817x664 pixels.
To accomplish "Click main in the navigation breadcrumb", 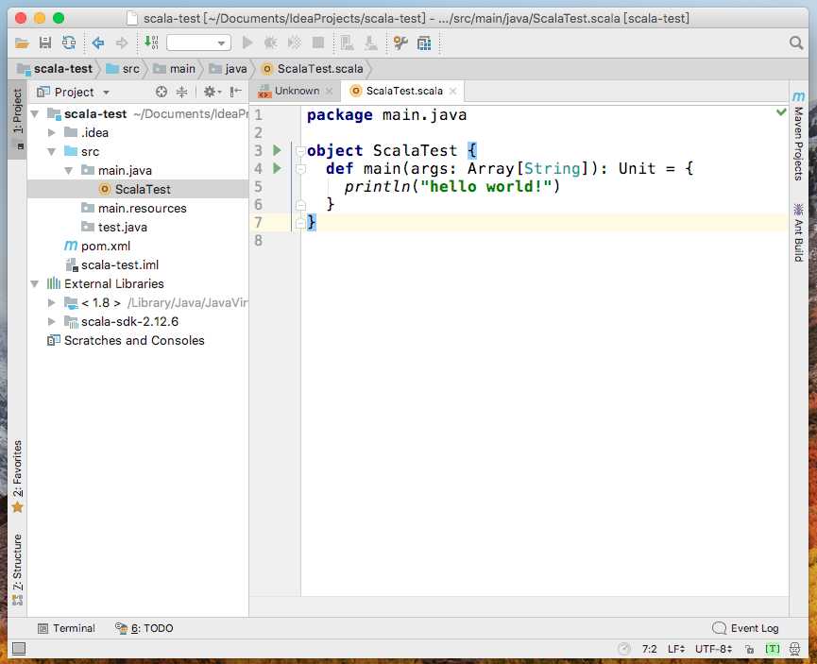I will tap(174, 69).
